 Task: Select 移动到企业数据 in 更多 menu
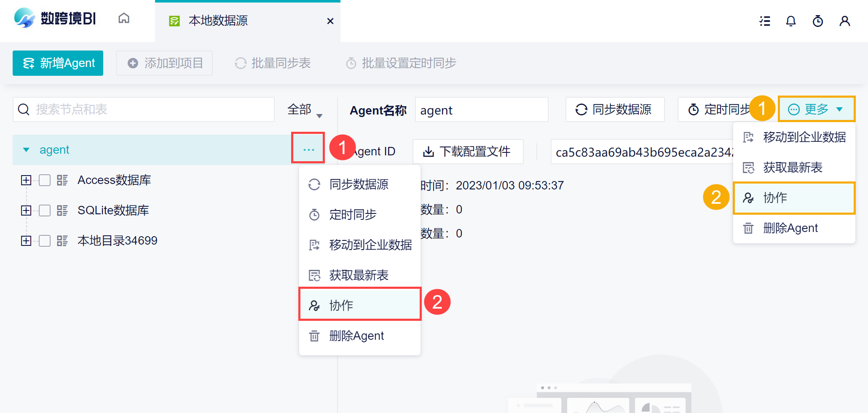(794, 137)
